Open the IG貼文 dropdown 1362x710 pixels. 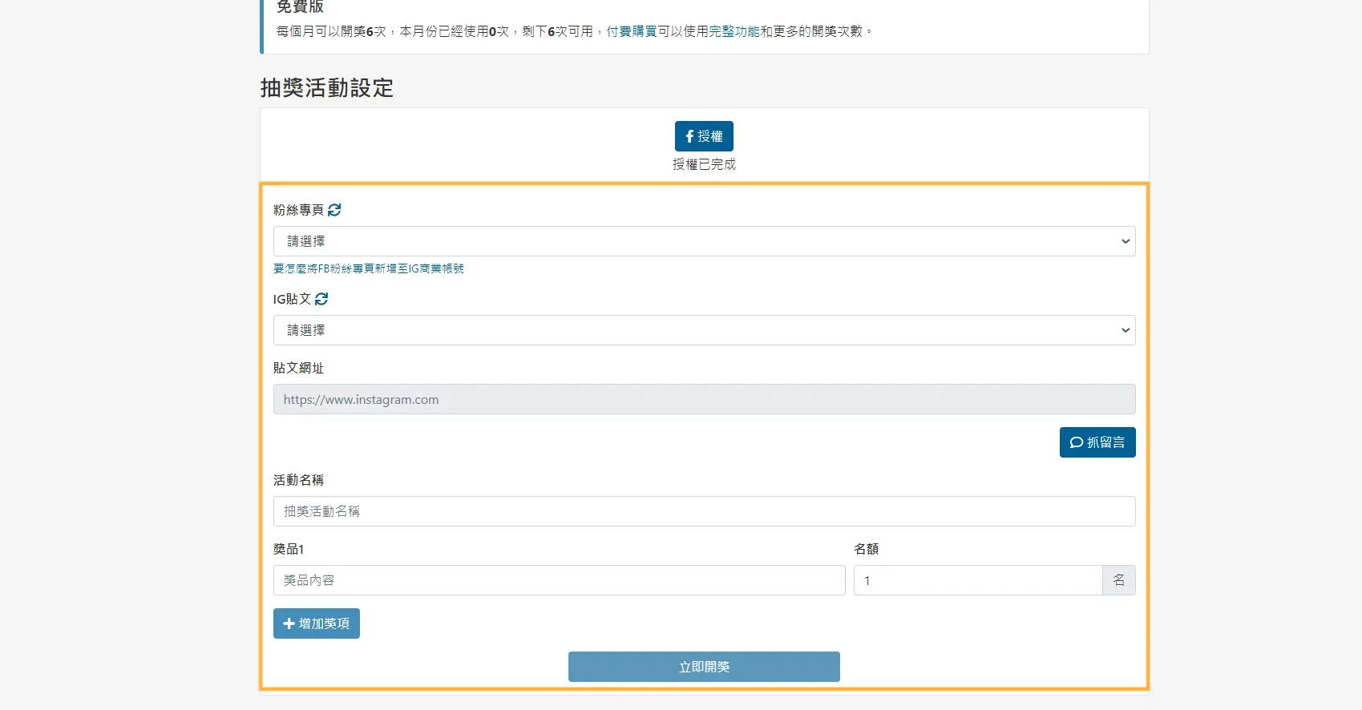pyautogui.click(x=704, y=330)
